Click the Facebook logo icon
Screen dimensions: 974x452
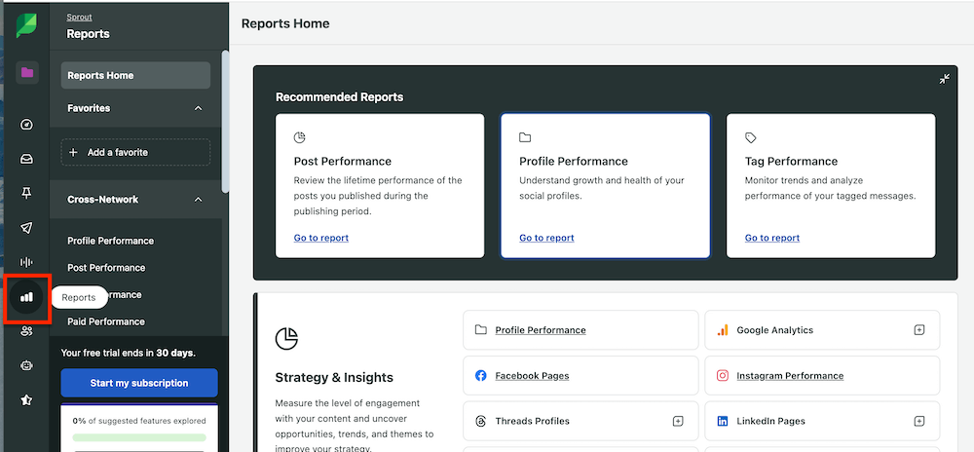(480, 376)
